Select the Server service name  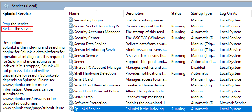click(79, 62)
